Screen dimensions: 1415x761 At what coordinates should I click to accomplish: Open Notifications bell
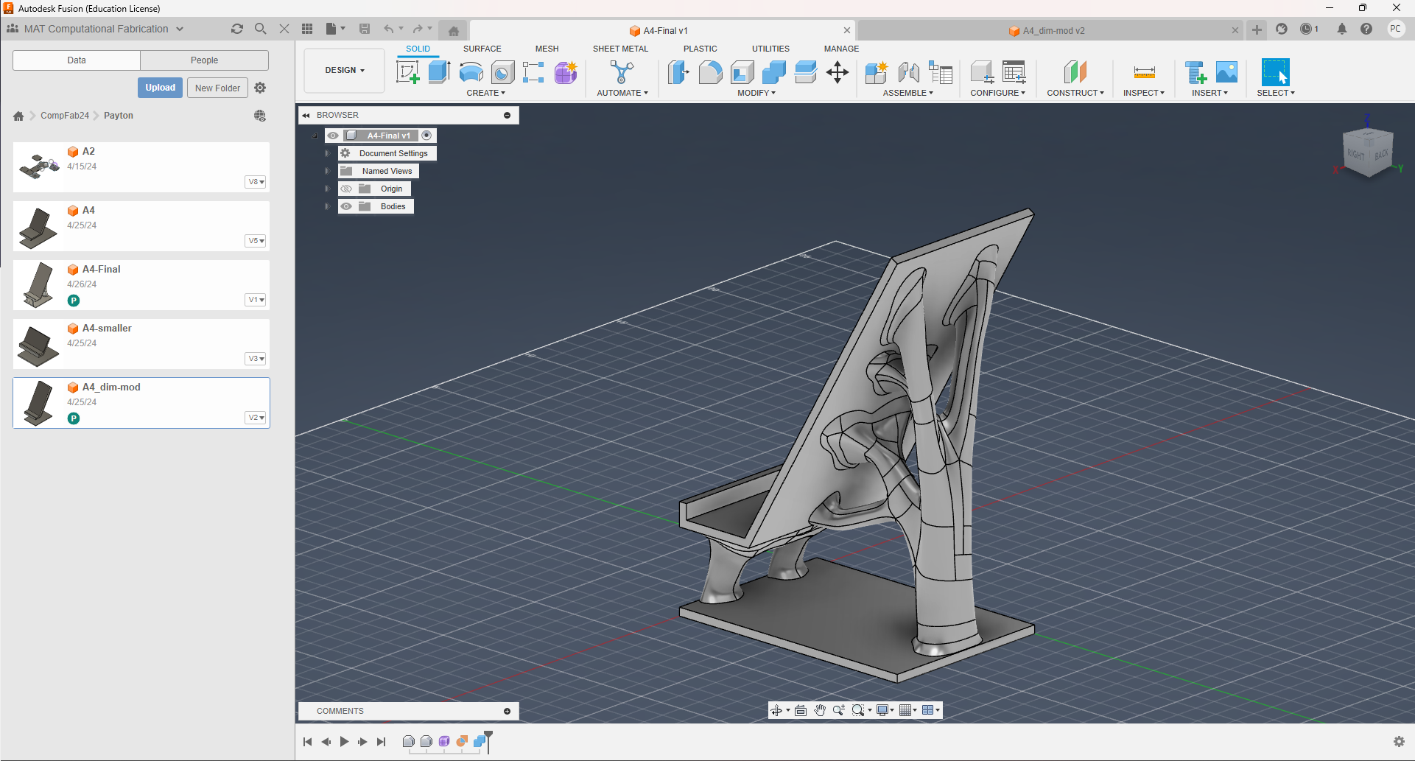pyautogui.click(x=1342, y=29)
